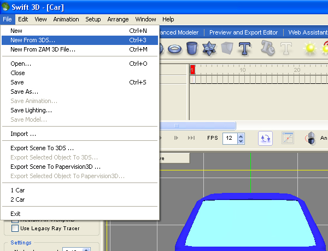This screenshot has width=328, height=251.
Task: Choose New From ZAM 3D File...
Action: [x=80, y=49]
